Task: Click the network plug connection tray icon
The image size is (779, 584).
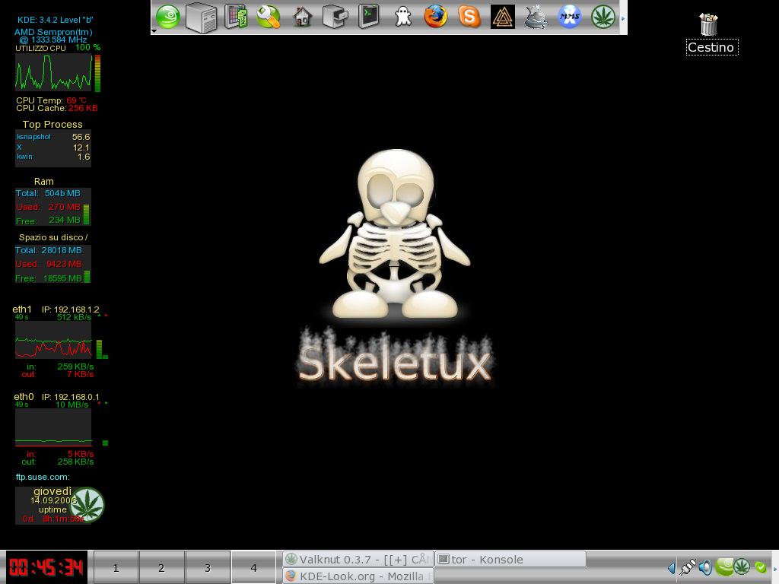Action: click(x=688, y=567)
